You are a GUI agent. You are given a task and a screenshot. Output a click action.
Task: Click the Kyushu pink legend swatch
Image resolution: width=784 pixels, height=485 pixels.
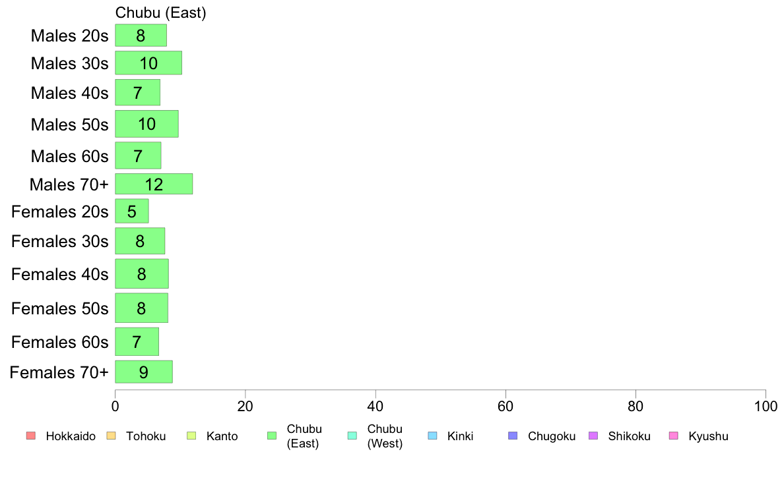pos(674,436)
